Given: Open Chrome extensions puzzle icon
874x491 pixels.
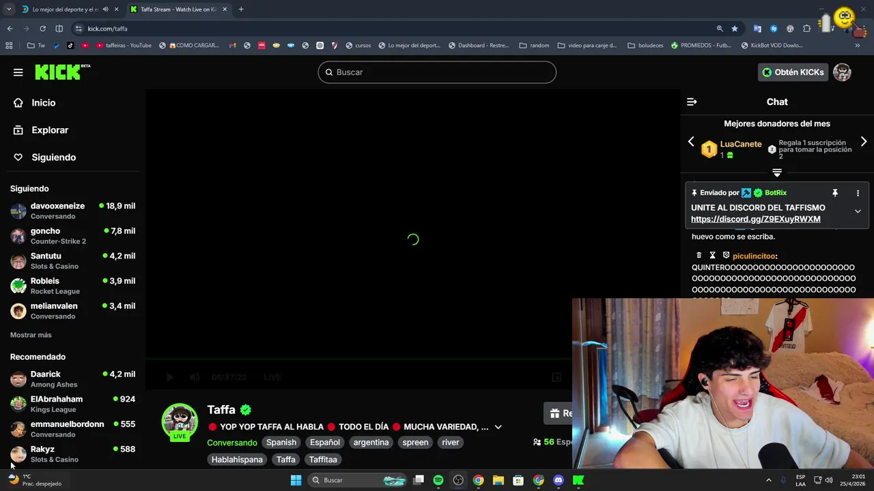Looking at the screenshot, I should click(x=807, y=29).
